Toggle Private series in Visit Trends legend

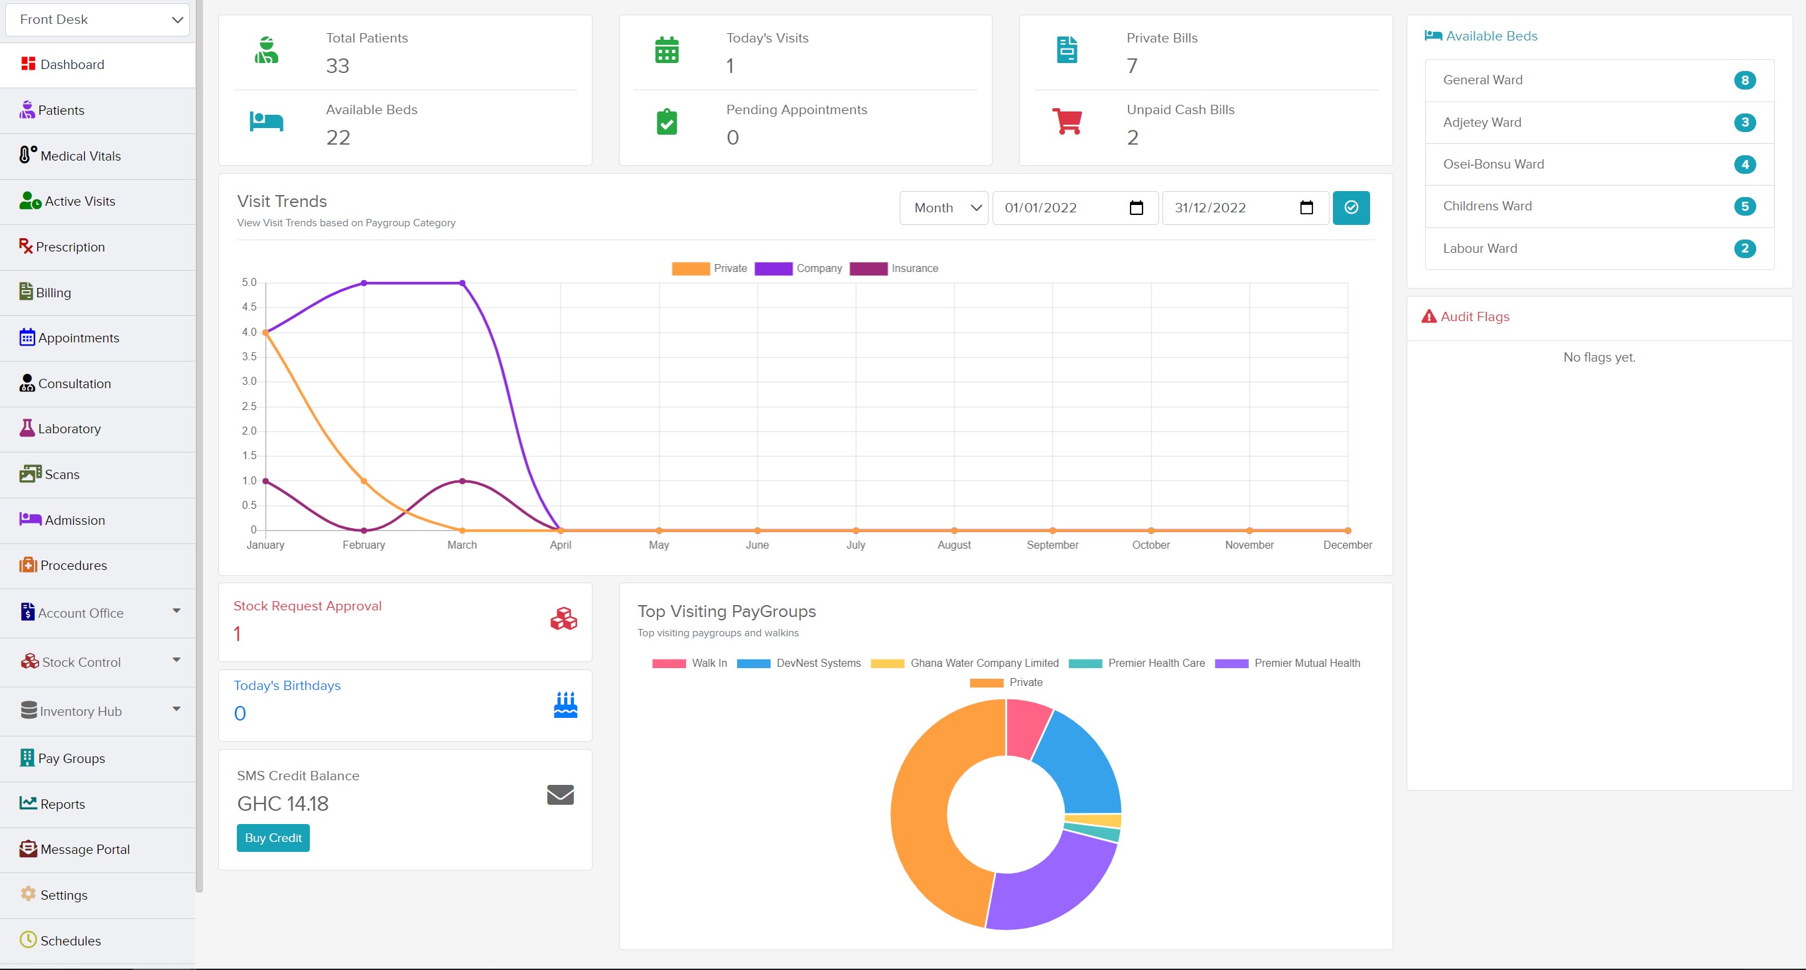(709, 269)
